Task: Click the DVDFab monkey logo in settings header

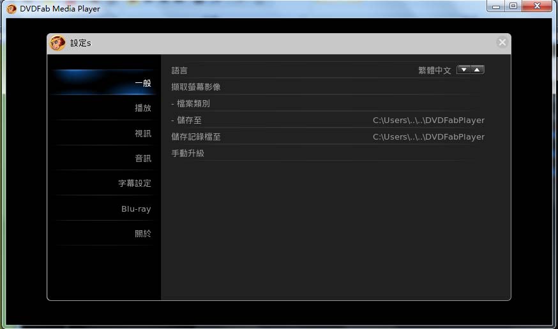Action: click(x=57, y=43)
